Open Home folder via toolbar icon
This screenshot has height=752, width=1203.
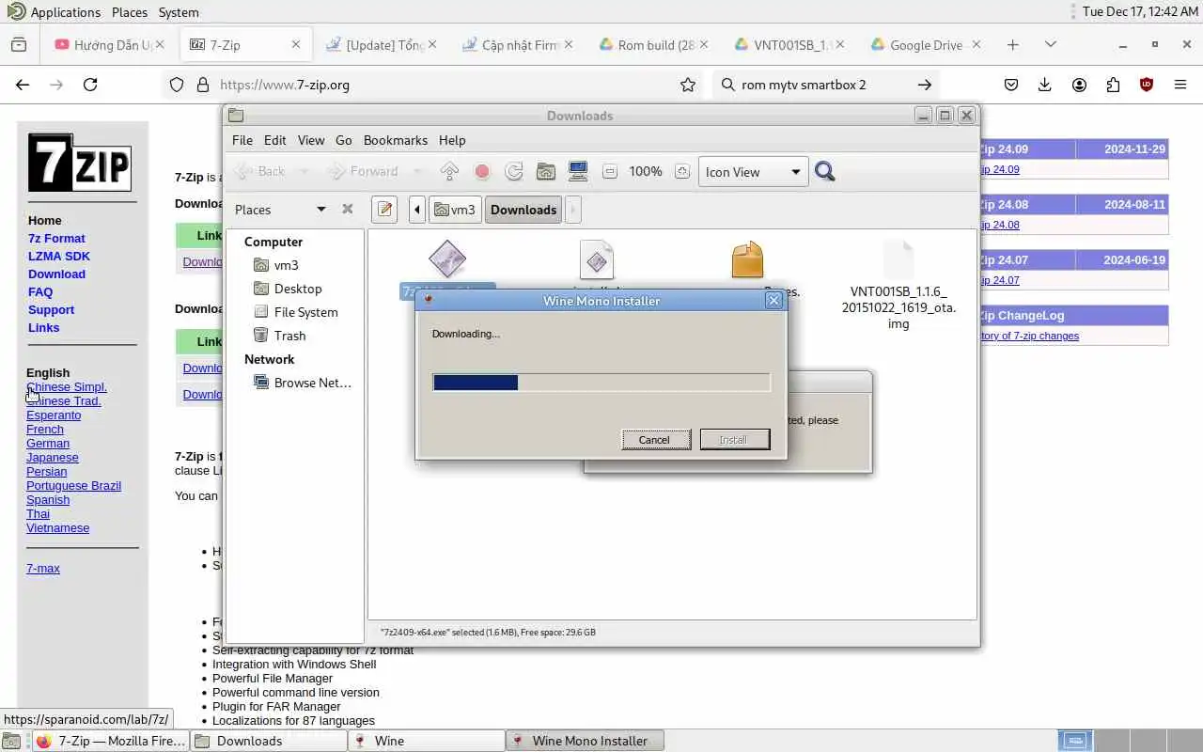(x=546, y=171)
